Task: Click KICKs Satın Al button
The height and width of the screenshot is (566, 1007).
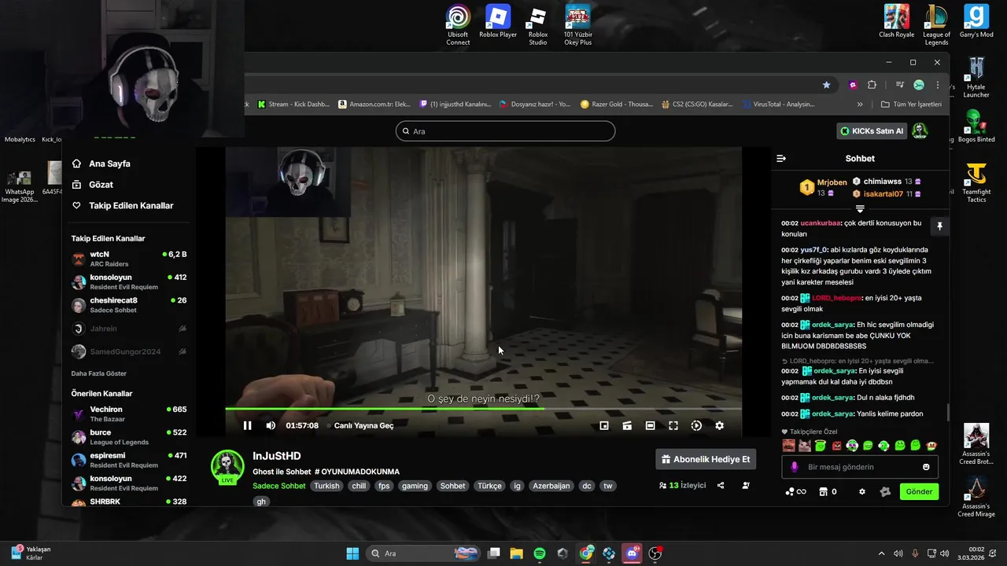Action: (x=872, y=131)
